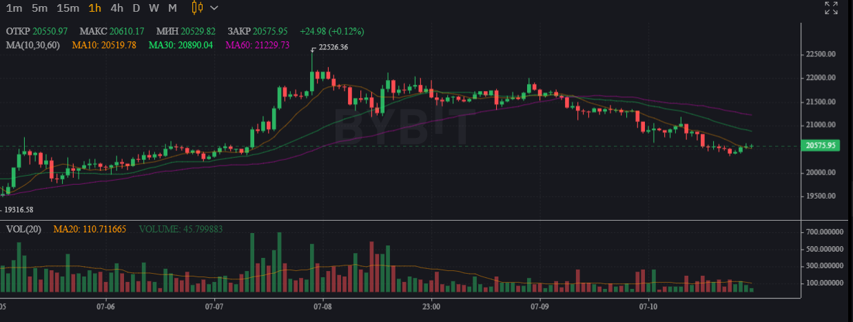Choose the weekly W timeframe
The width and height of the screenshot is (853, 322).
click(x=154, y=8)
